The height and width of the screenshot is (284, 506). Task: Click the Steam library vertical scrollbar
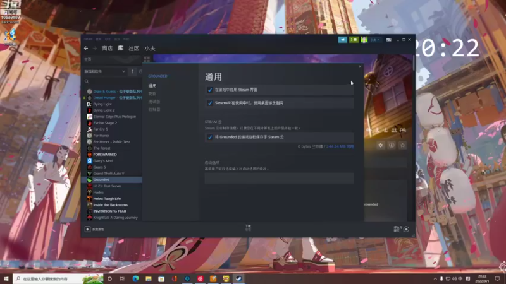414,62
